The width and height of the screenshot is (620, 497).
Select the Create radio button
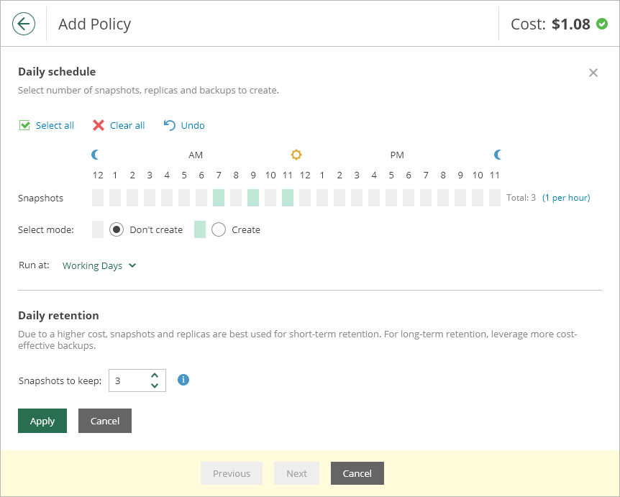coord(219,229)
